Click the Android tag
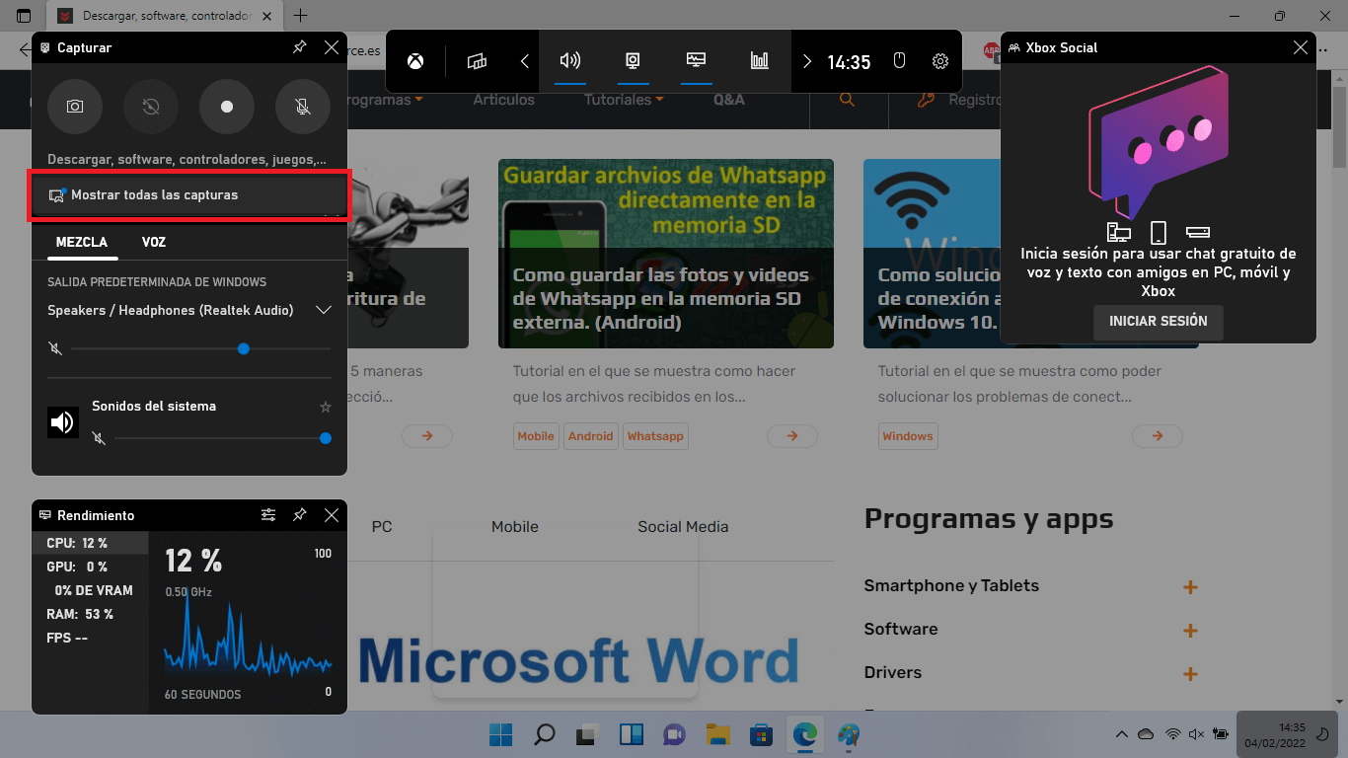The image size is (1348, 758). click(x=591, y=436)
